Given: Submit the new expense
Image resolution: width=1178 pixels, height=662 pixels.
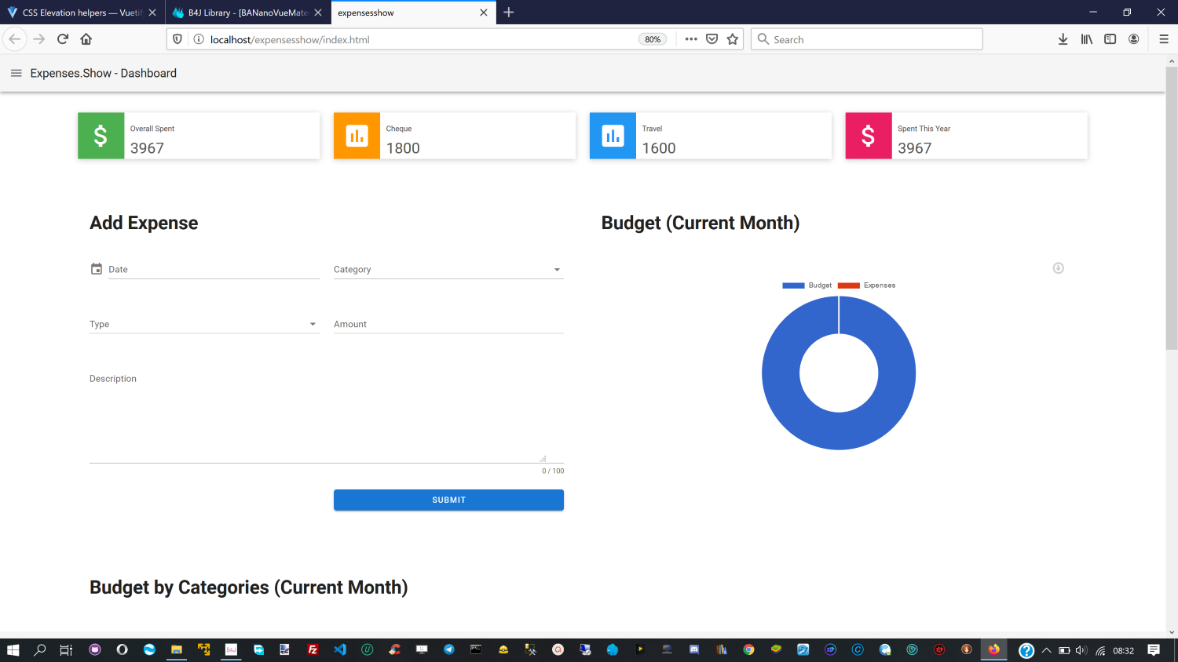Looking at the screenshot, I should point(448,500).
